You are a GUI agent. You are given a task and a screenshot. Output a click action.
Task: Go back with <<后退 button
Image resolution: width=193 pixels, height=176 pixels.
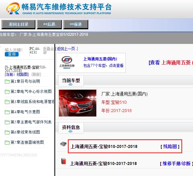(49, 25)
